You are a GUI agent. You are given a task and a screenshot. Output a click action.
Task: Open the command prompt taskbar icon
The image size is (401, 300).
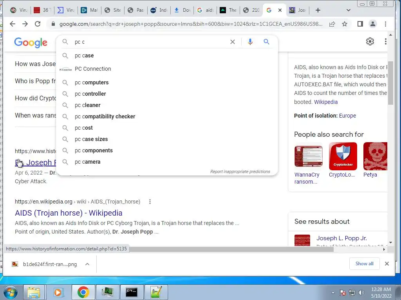[x=132, y=292]
